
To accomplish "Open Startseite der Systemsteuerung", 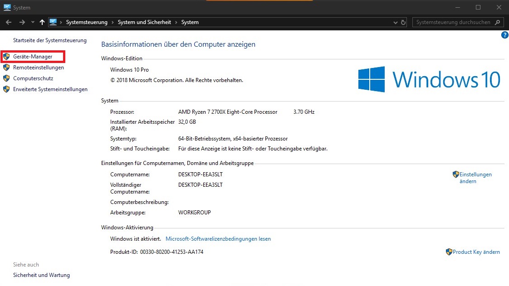I will click(x=49, y=40).
